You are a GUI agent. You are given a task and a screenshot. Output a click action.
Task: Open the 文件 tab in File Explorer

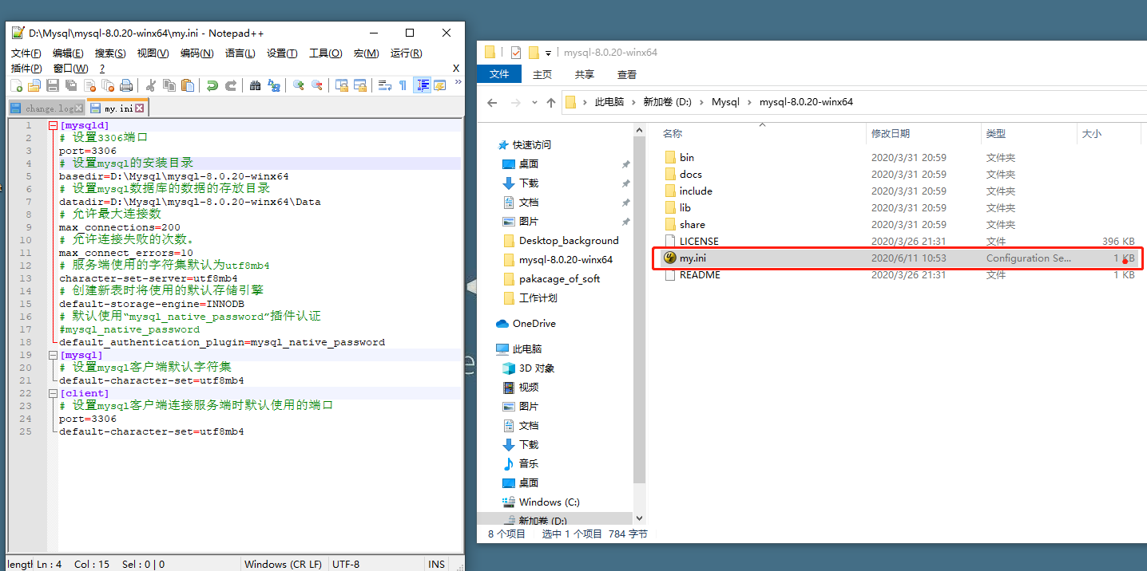click(x=499, y=74)
